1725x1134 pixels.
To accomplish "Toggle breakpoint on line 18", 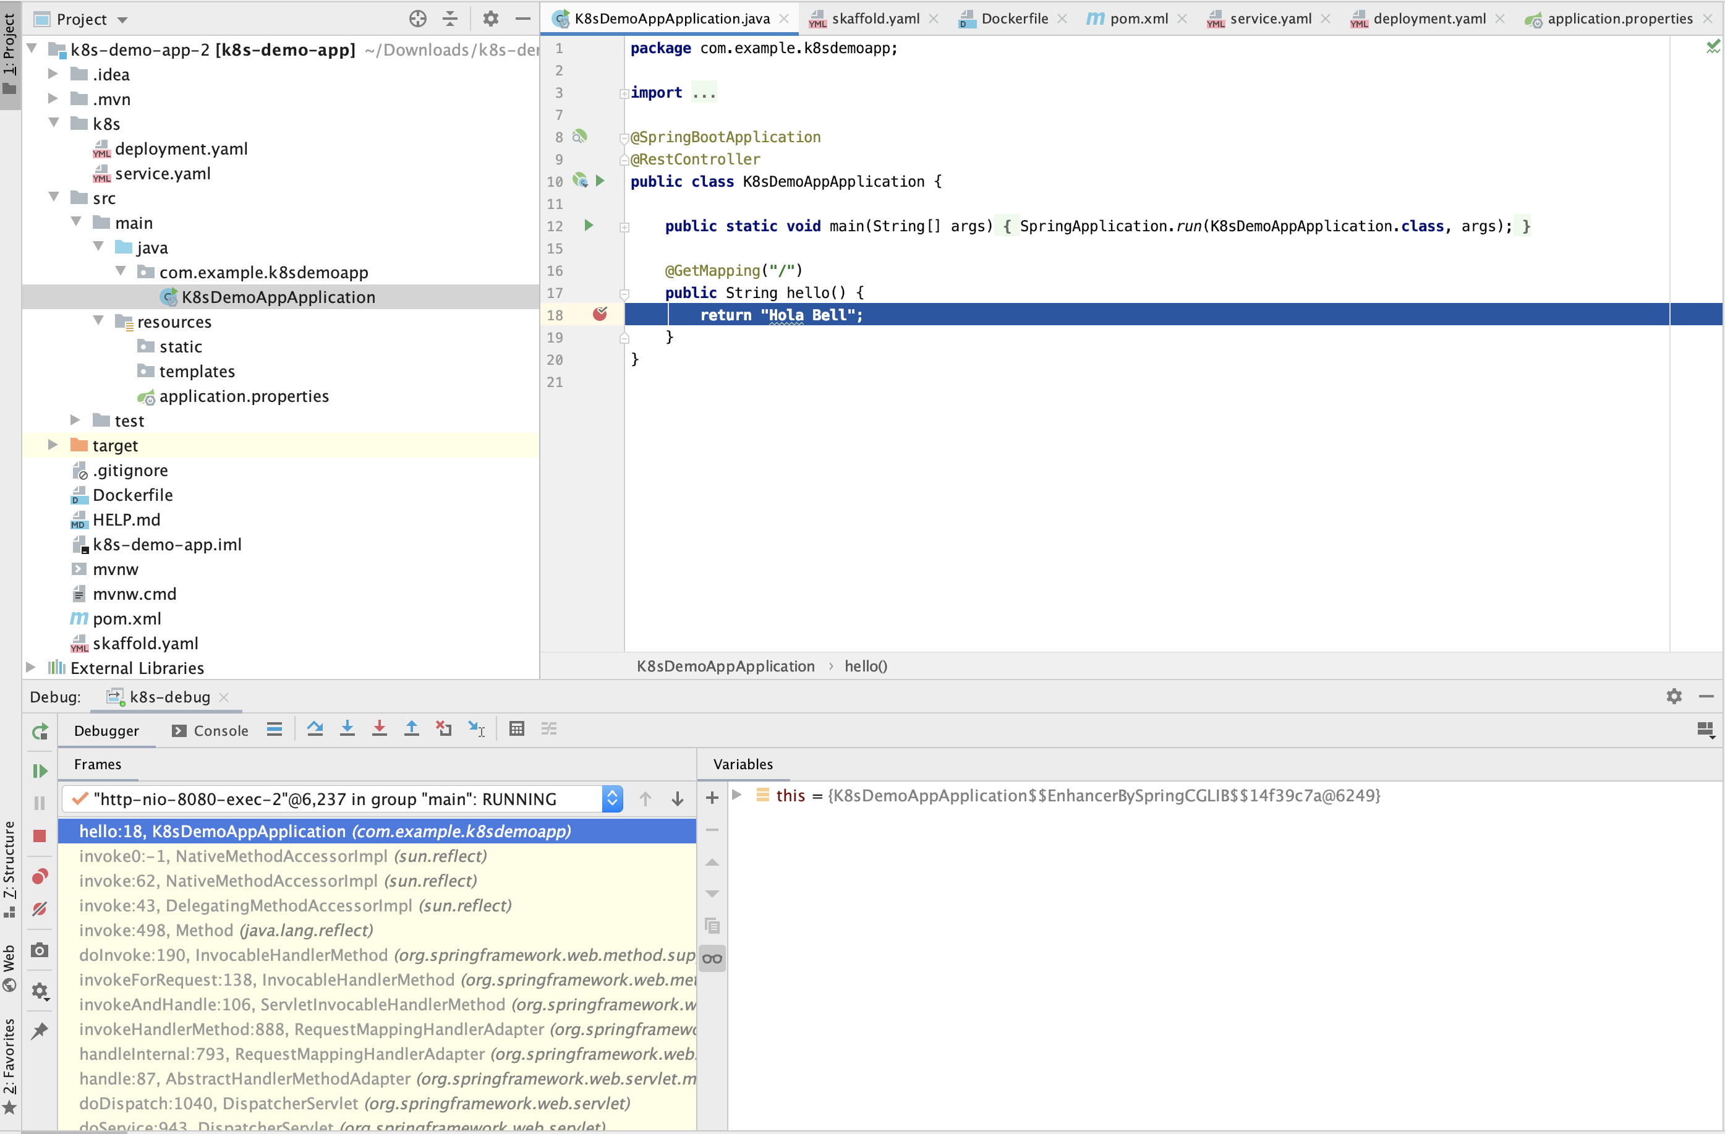I will click(x=600, y=314).
